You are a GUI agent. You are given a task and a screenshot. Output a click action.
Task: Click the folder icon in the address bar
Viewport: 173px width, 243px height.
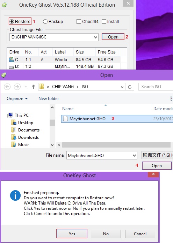click(x=42, y=86)
